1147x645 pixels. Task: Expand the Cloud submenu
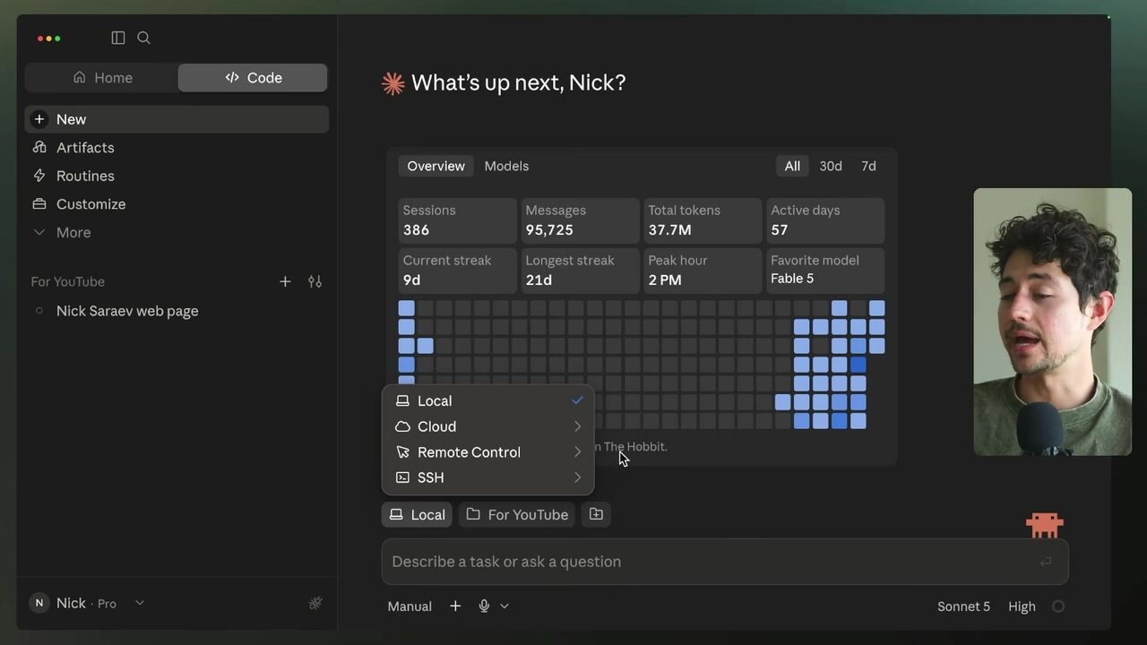tap(488, 426)
